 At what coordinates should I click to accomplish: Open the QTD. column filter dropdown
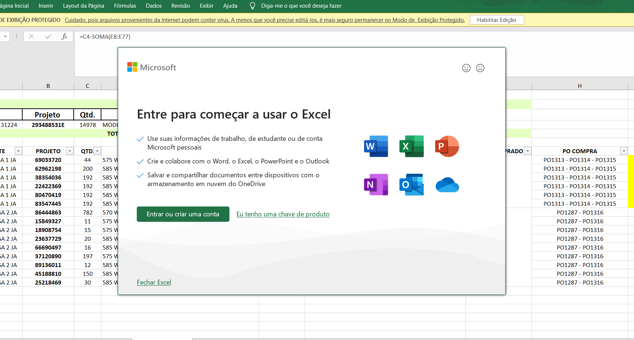coord(97,151)
